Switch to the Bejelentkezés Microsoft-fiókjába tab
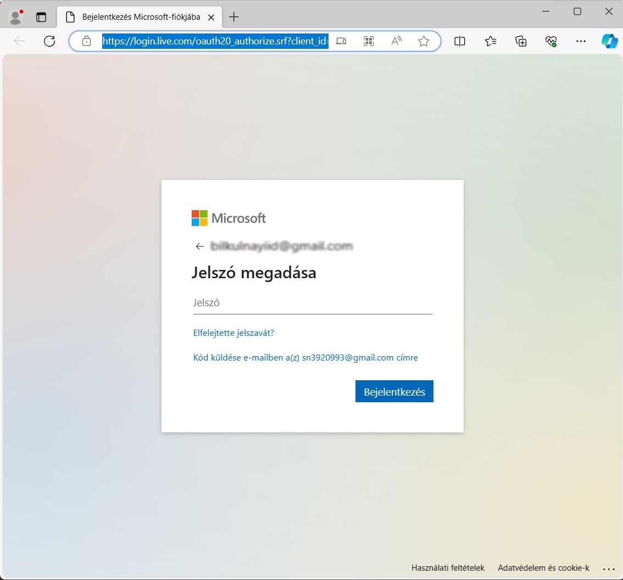Viewport: 623px width, 580px height. pyautogui.click(x=137, y=17)
